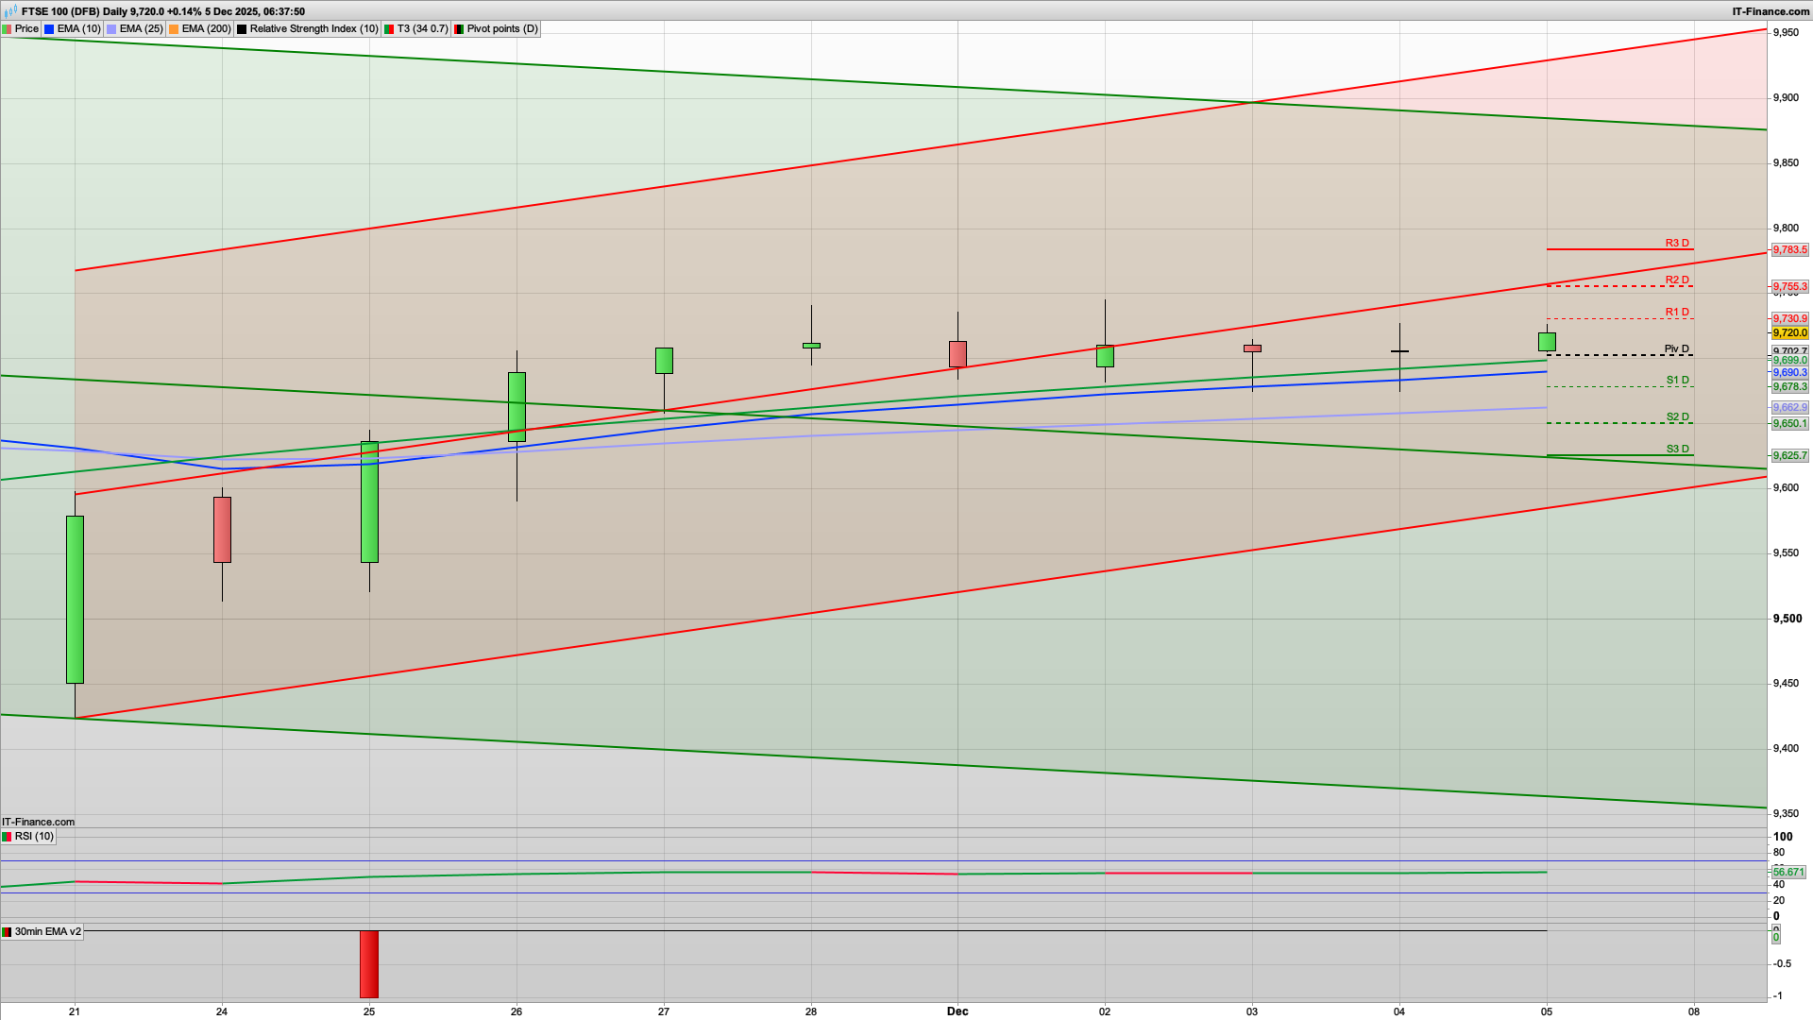Click the orange EMA (200) color swatch
Screen dimensions: 1813x1020
pos(172,28)
